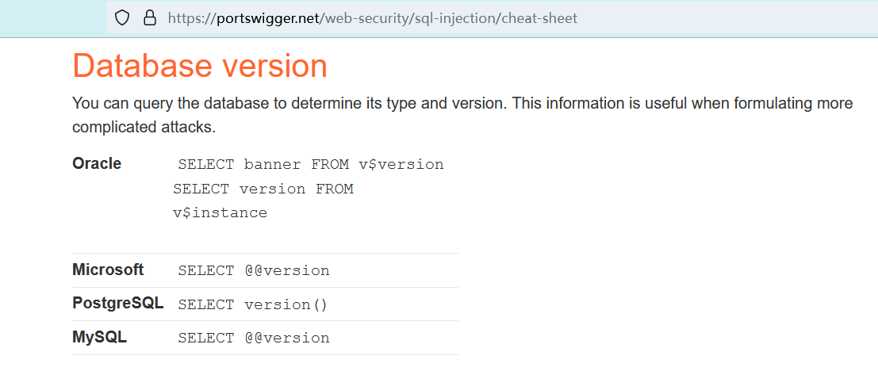Select the Oracle row label
The width and height of the screenshot is (878, 371).
tap(97, 164)
